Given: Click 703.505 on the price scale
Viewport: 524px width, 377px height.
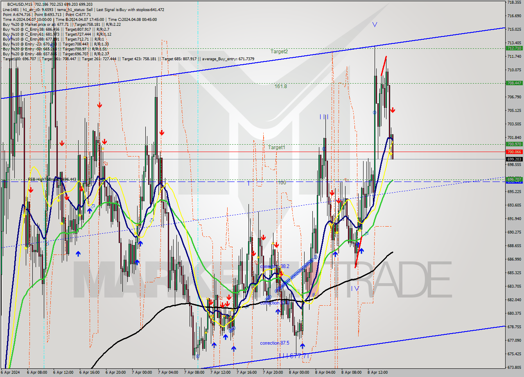Looking at the screenshot, I should tap(514, 124).
